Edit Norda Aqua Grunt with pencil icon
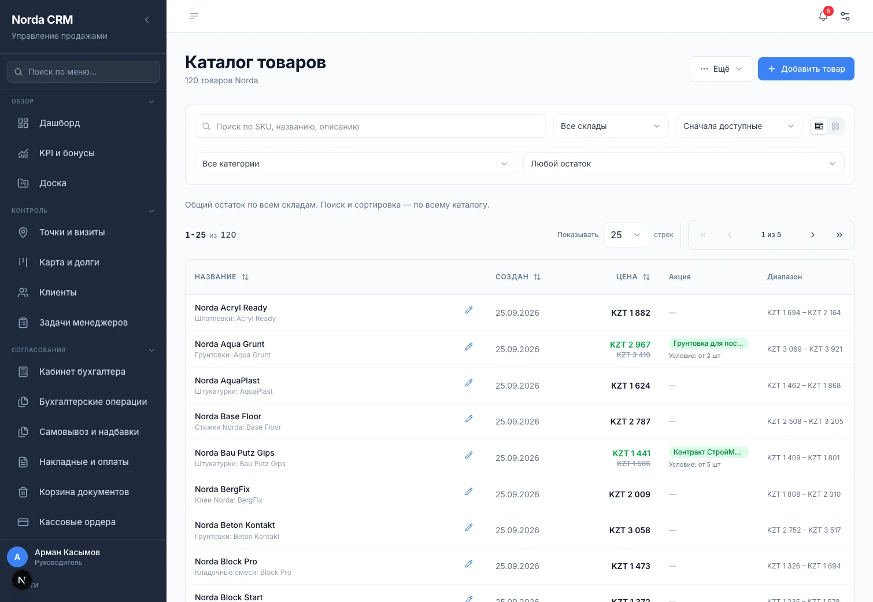Screen dimensions: 873x602 coord(469,346)
